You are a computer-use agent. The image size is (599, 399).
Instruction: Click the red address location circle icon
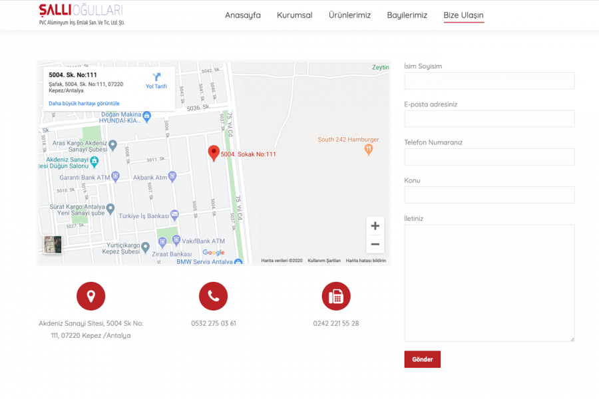(91, 296)
